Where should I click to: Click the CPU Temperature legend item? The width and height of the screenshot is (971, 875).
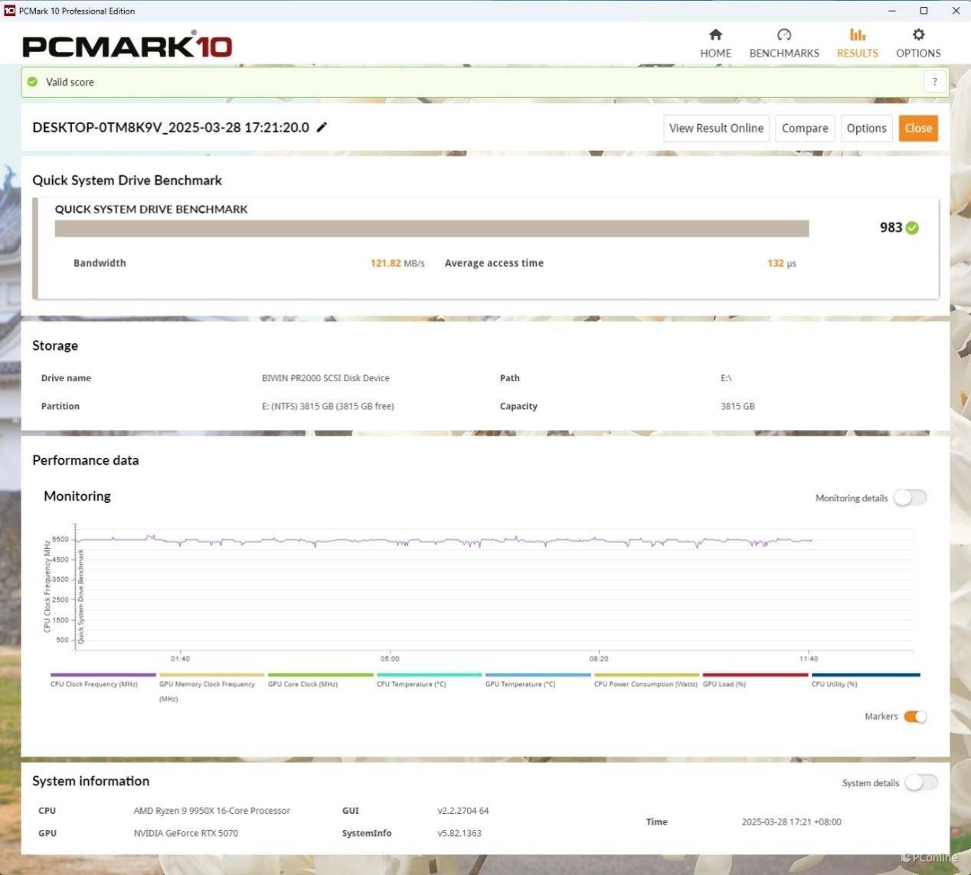(x=411, y=684)
